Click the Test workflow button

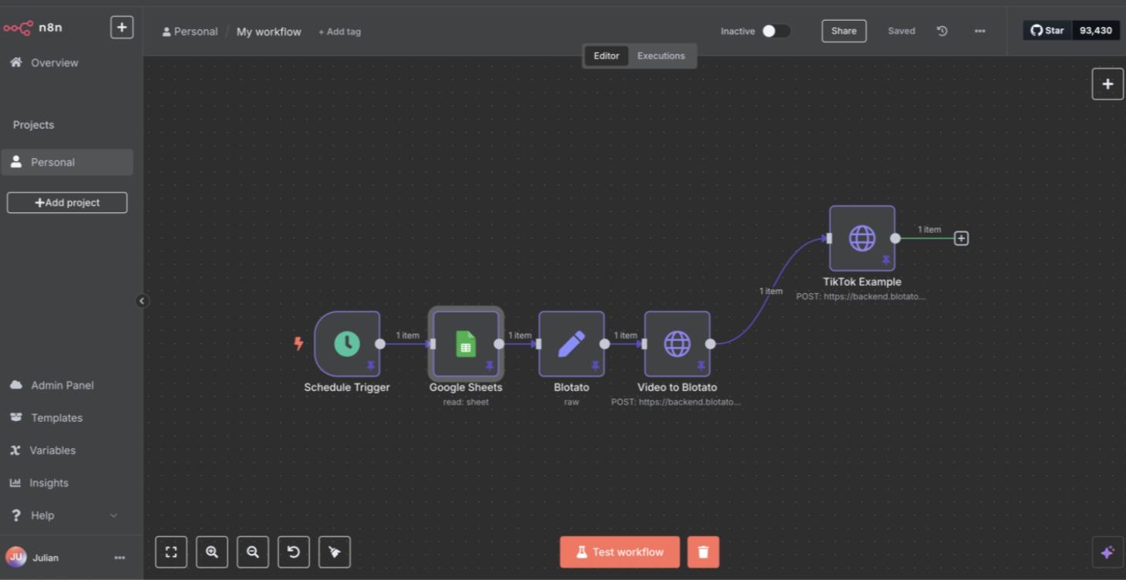[x=620, y=552]
